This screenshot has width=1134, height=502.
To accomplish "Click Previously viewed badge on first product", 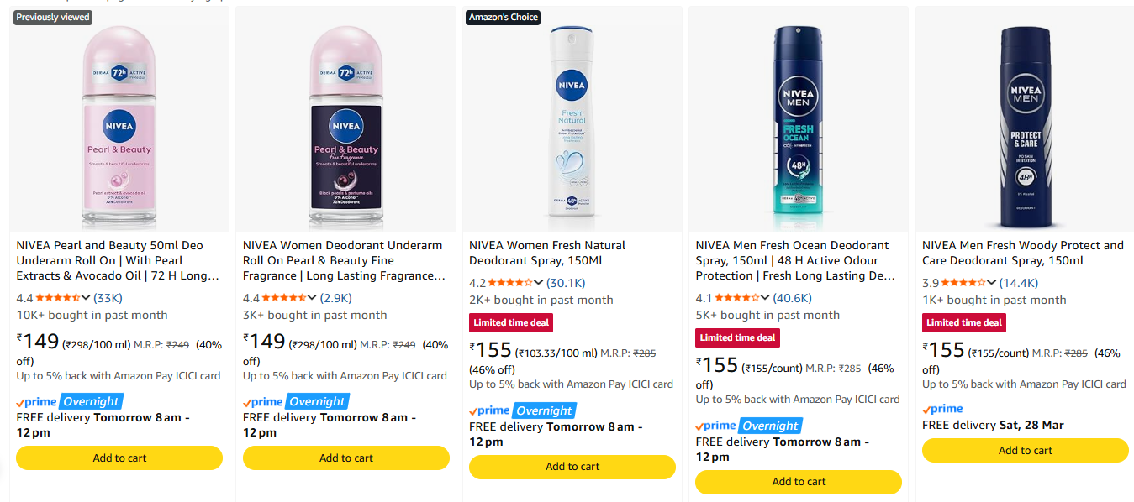I will coord(53,17).
